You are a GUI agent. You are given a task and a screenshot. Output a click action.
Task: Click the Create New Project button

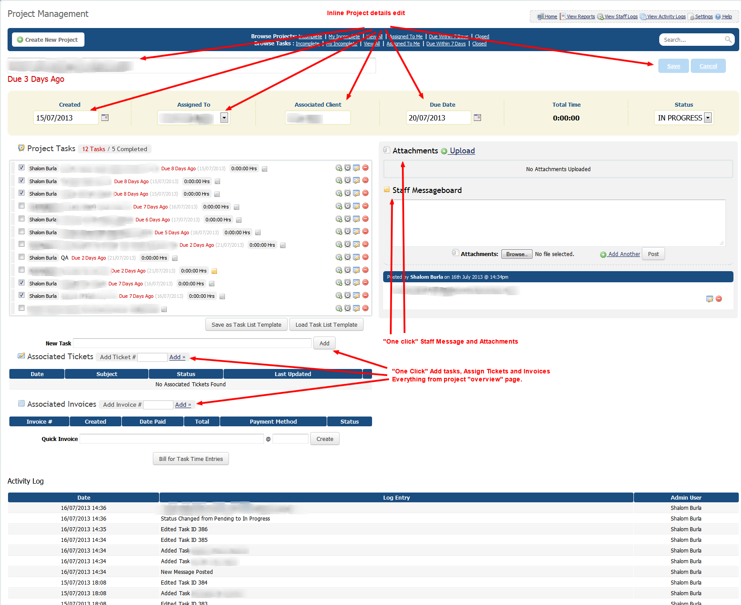pos(48,40)
